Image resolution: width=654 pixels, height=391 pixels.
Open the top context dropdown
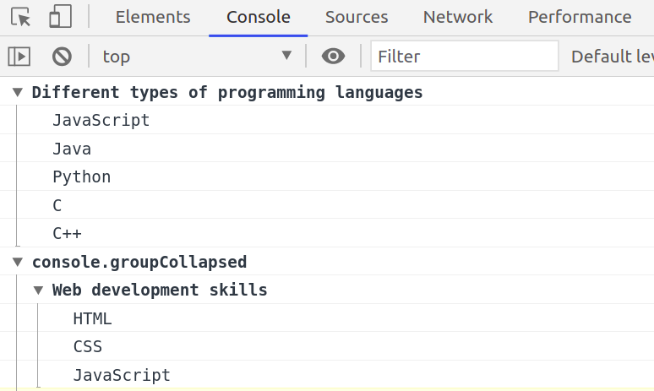[197, 56]
